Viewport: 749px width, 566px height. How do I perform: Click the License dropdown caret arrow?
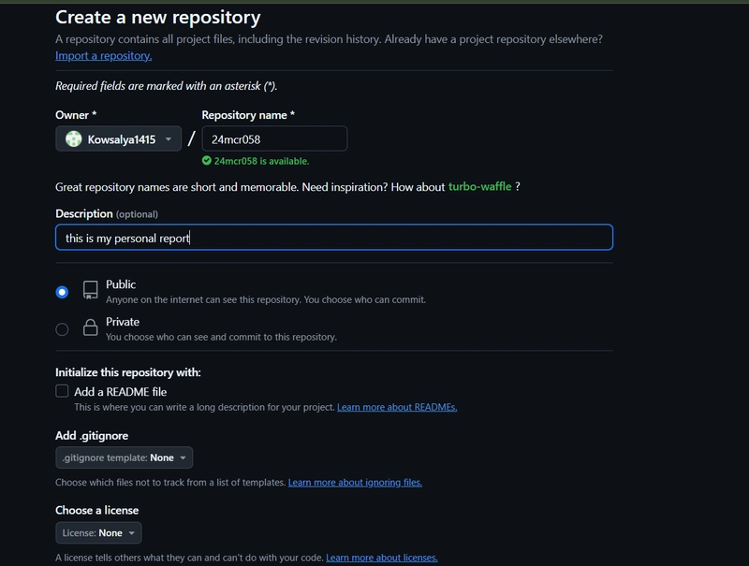(131, 533)
